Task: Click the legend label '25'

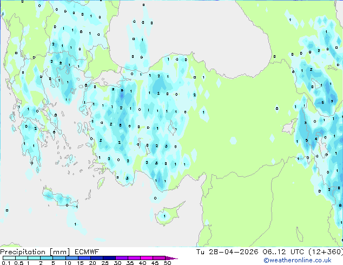Action: (105, 263)
